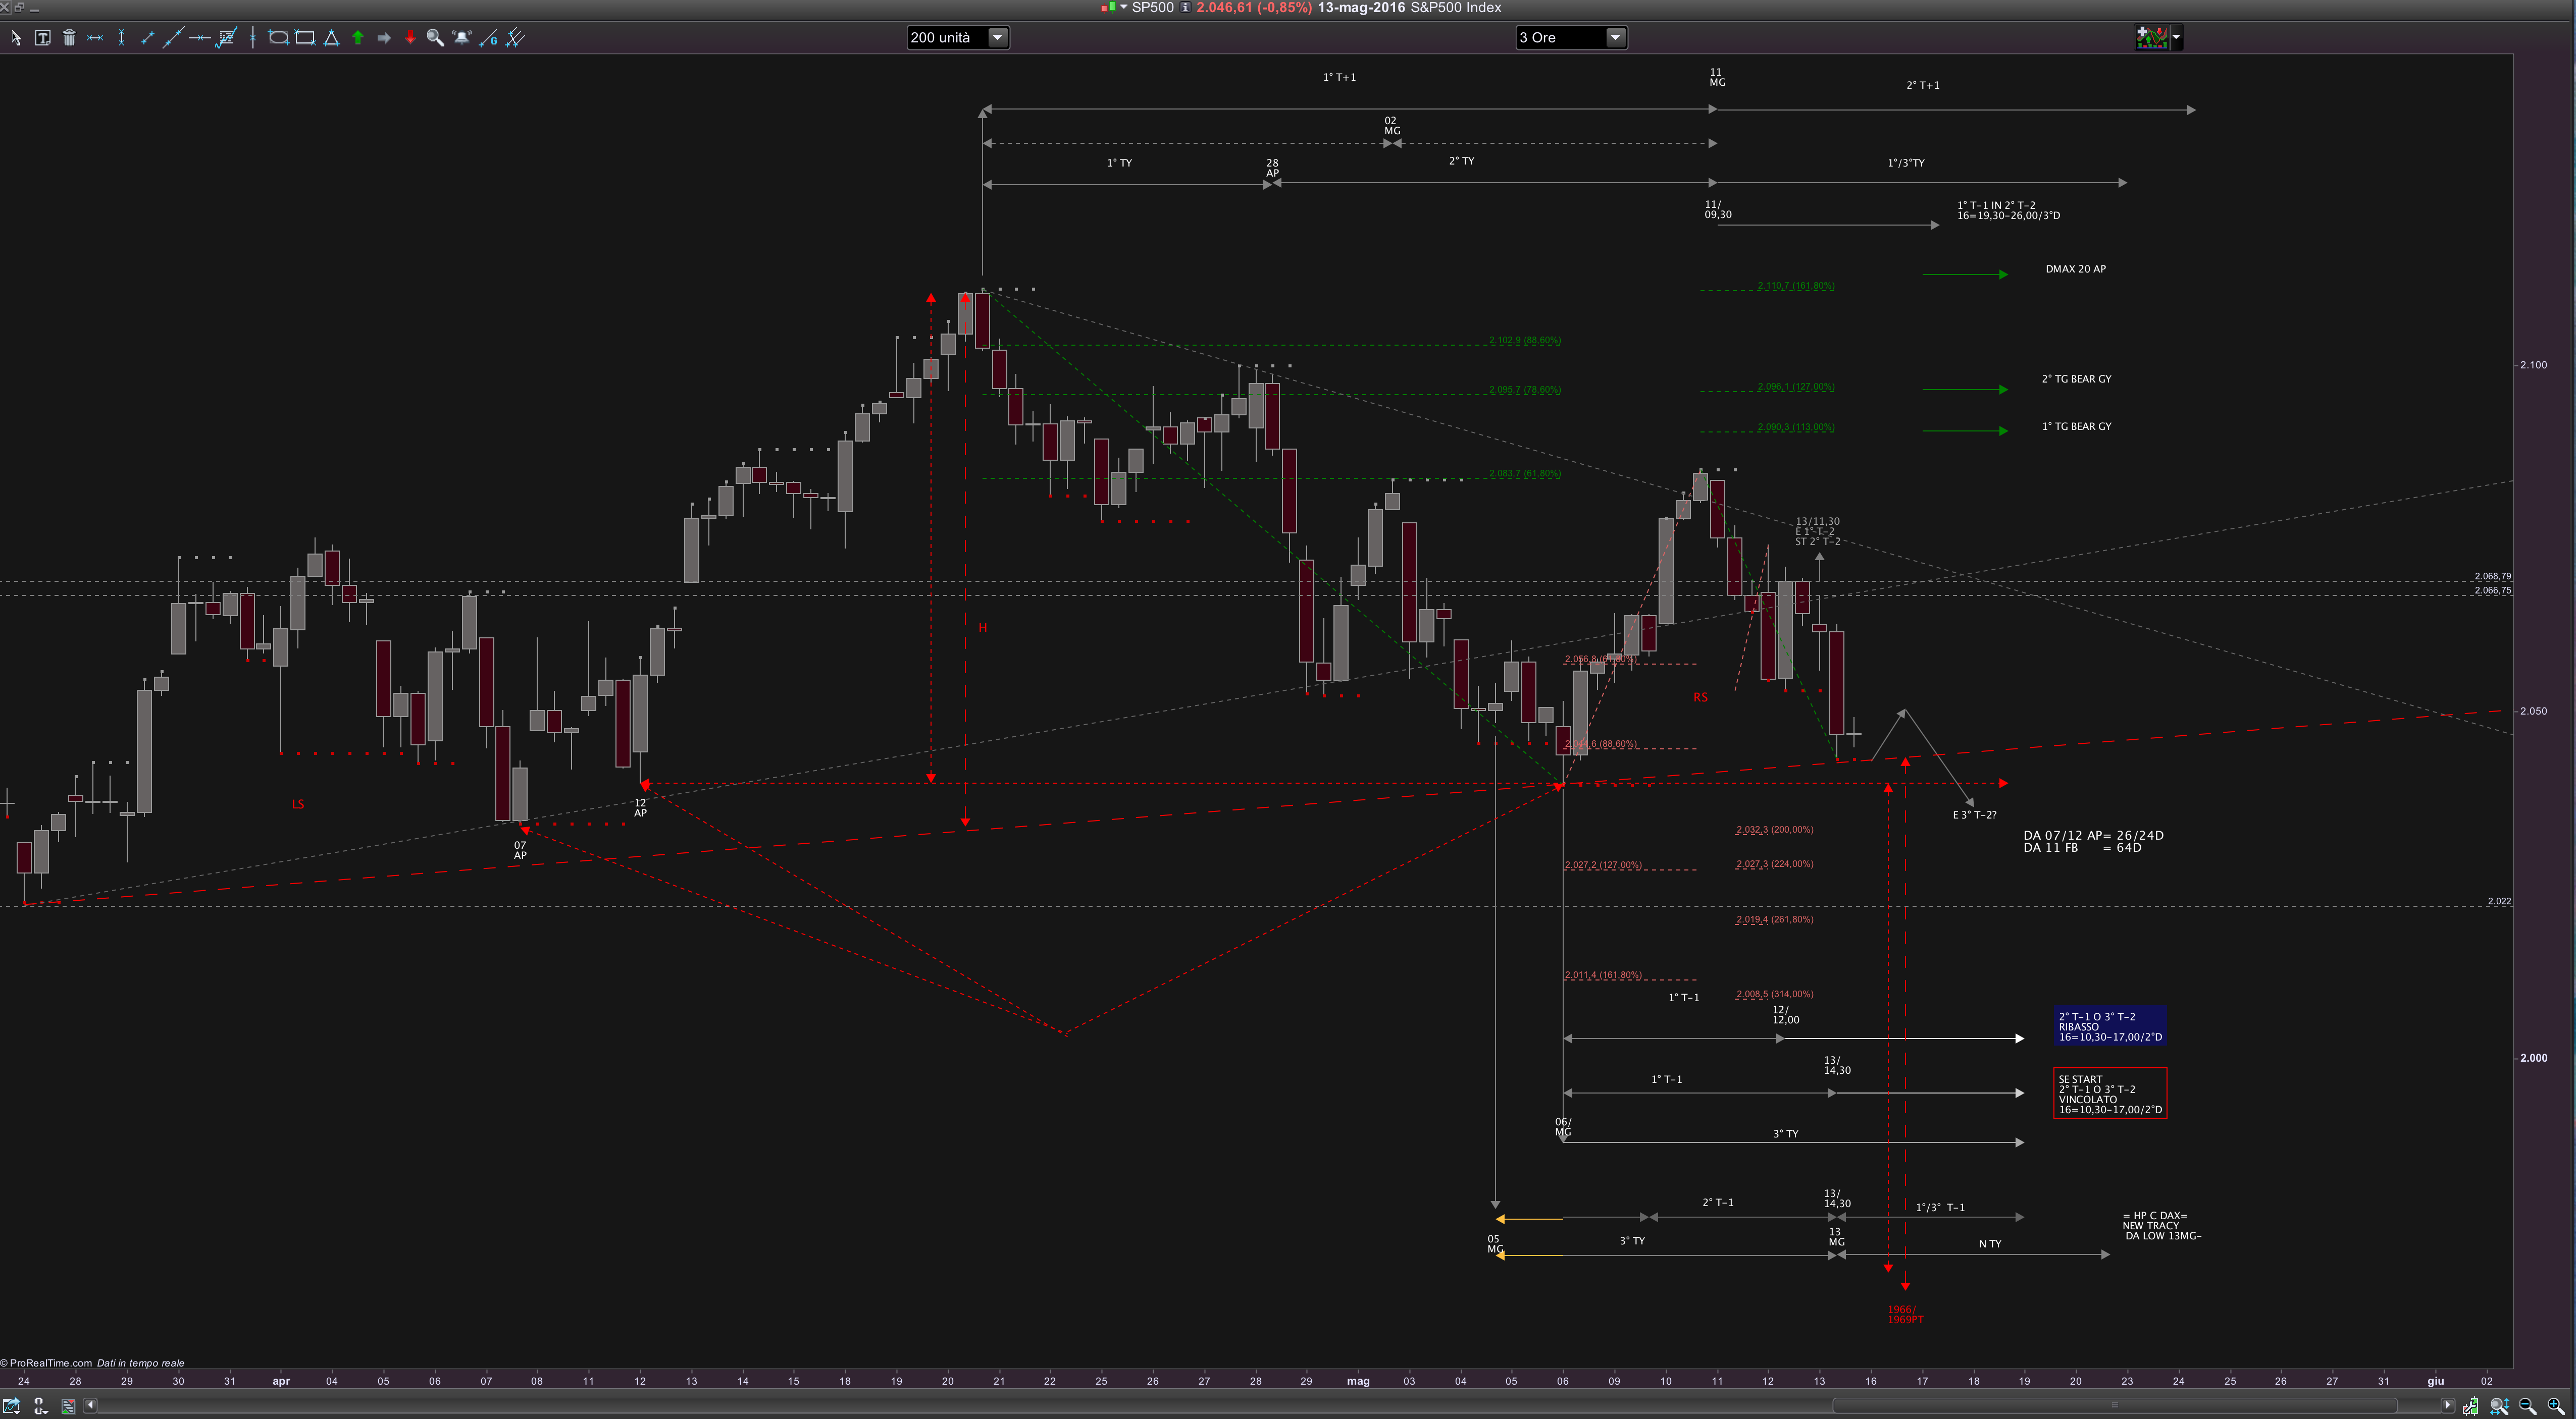Click the scrollbar left arrow button
This screenshot has height=1419, width=2576.
(90, 1406)
